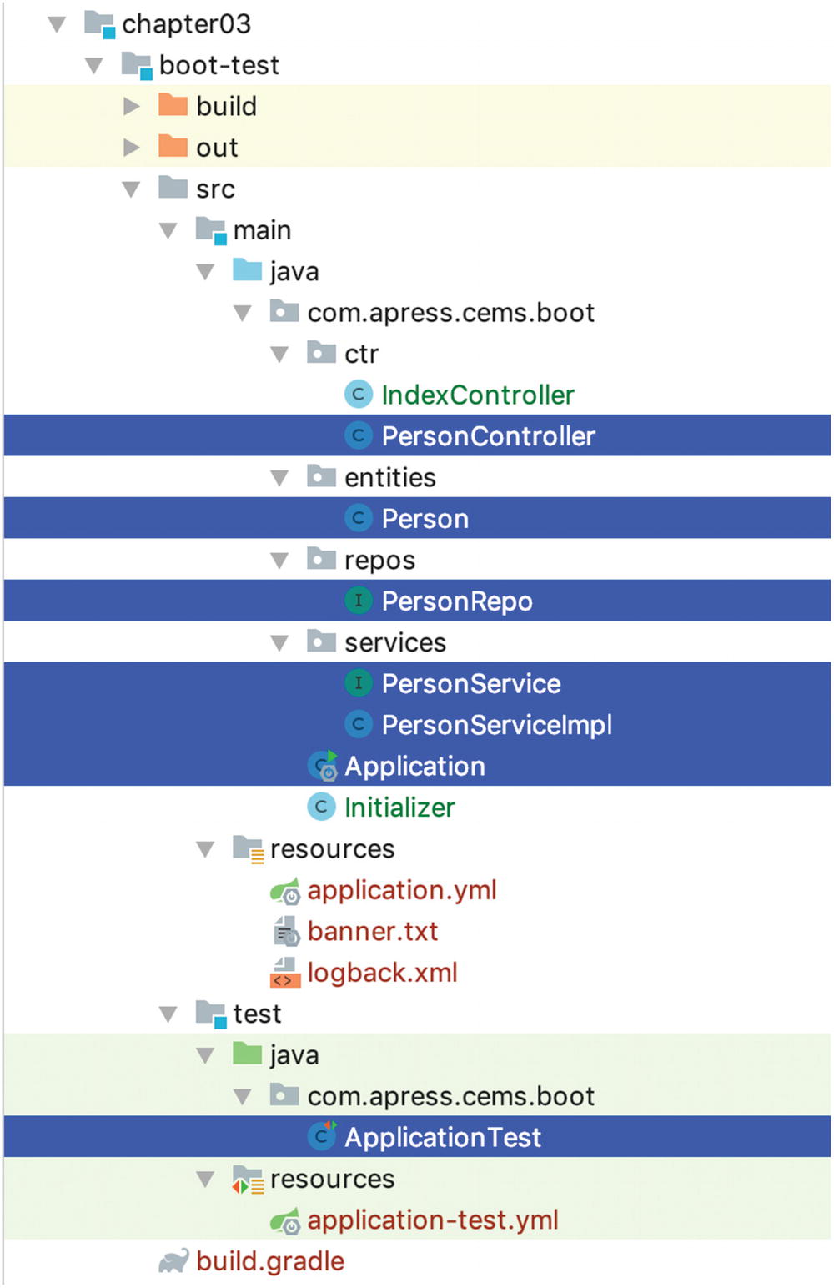Expand the out folder
The width and height of the screenshot is (834, 1288).
pos(131,148)
